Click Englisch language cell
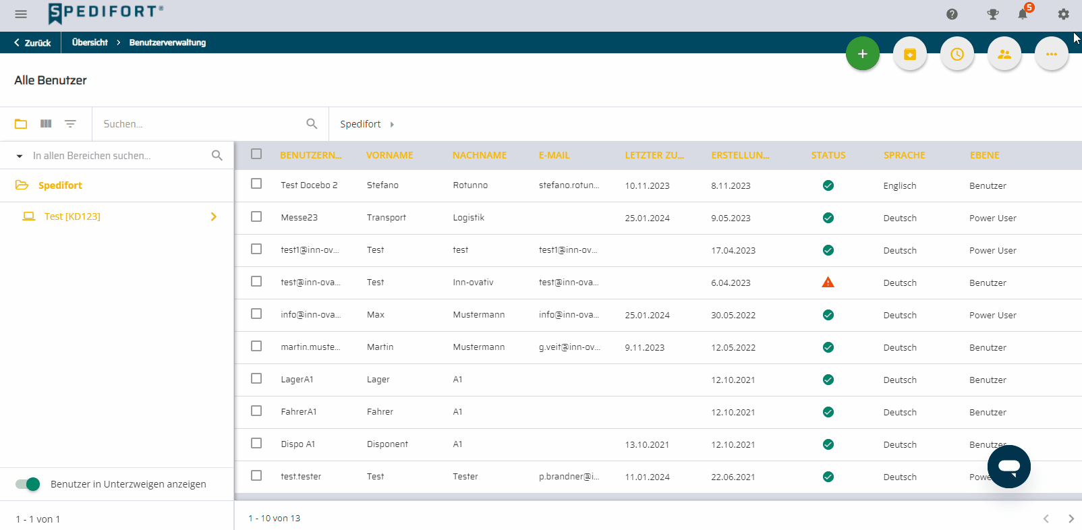The height and width of the screenshot is (530, 1082). point(900,185)
